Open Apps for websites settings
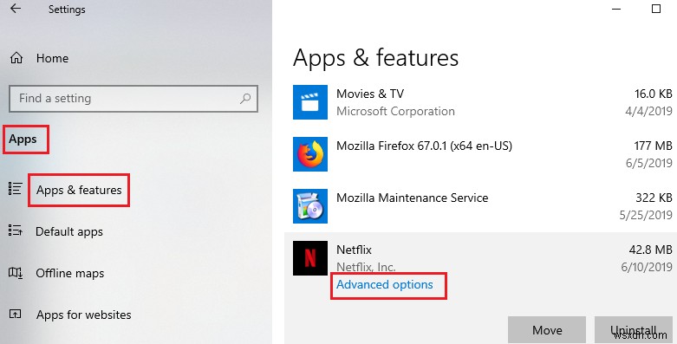Screen dimensions: 677x344 pos(84,315)
